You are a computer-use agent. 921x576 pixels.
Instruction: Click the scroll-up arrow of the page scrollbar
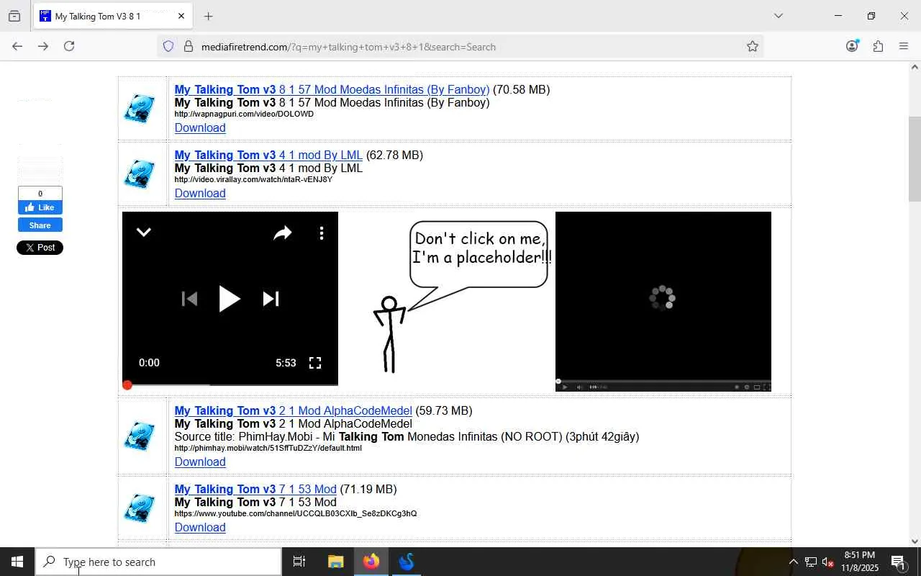click(x=915, y=67)
